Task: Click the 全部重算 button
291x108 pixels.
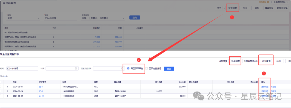Action: point(223,61)
